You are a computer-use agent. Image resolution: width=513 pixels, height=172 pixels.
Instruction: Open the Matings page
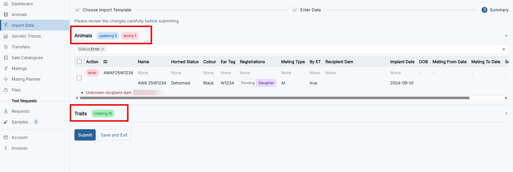click(19, 68)
